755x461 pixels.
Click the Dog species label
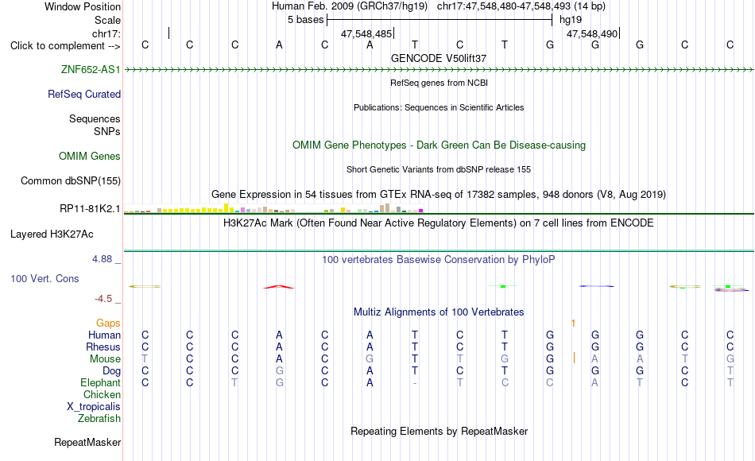[111, 371]
